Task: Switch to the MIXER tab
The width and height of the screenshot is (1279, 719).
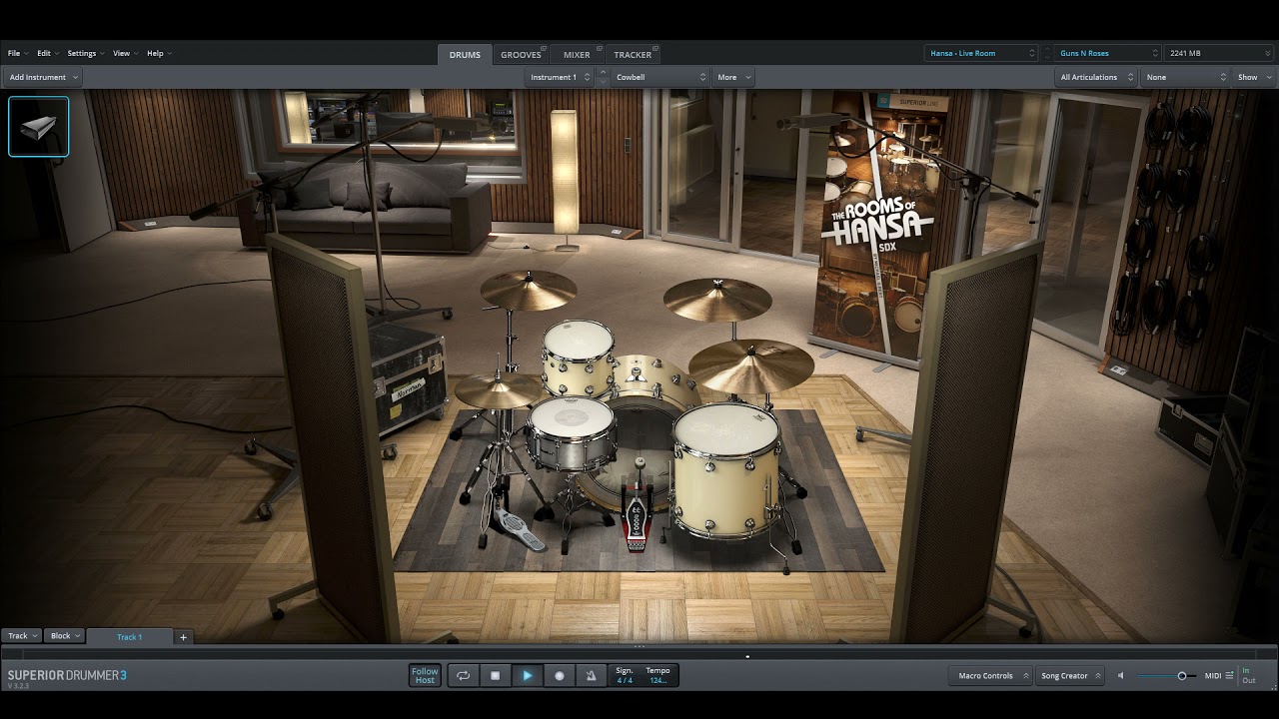Action: point(577,55)
